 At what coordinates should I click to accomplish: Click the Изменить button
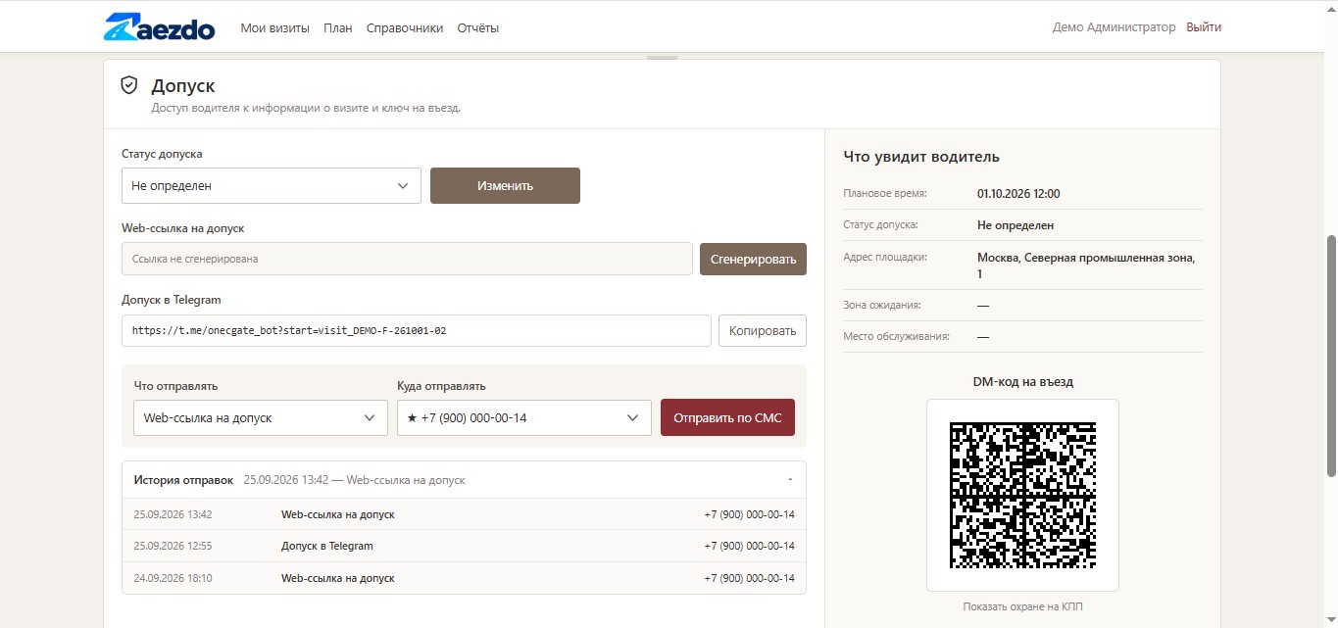click(505, 185)
